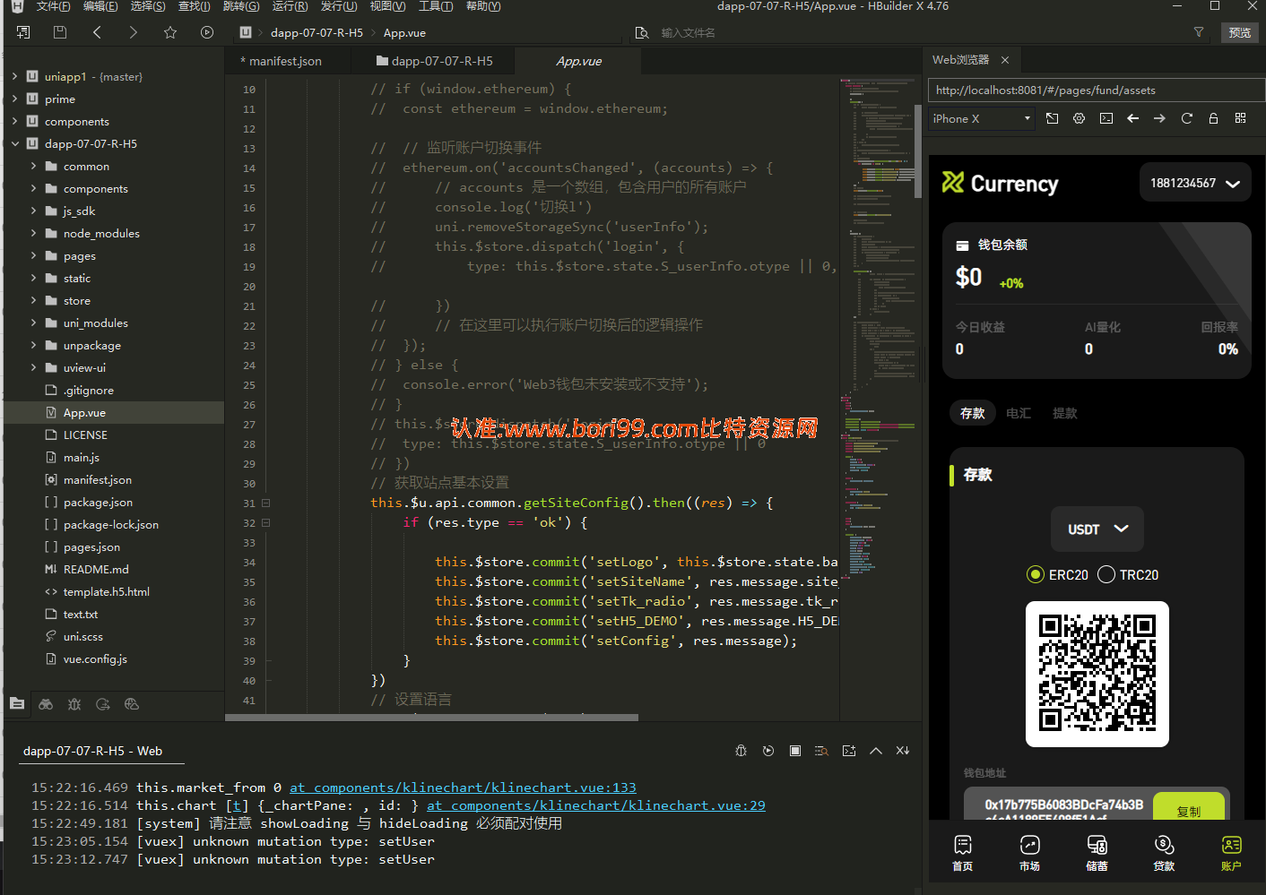Viewport: 1266px width, 895px height.
Task: Navigate back in the Web browser panel
Action: pos(1133,118)
